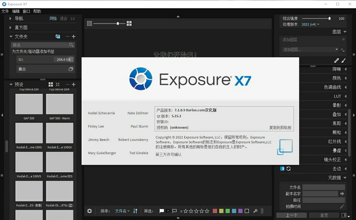The image size is (356, 220).
Task: Open the 帮助 menu
Action: click(37, 11)
